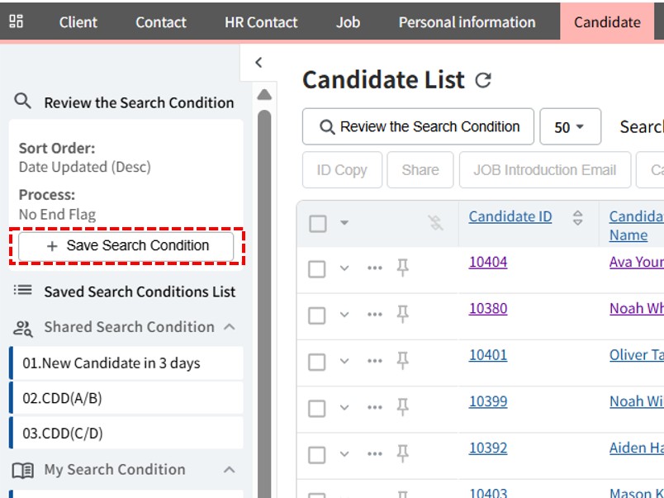Screen dimensions: 664x498
Task: Pin candidate 10399 row
Action: tap(402, 407)
